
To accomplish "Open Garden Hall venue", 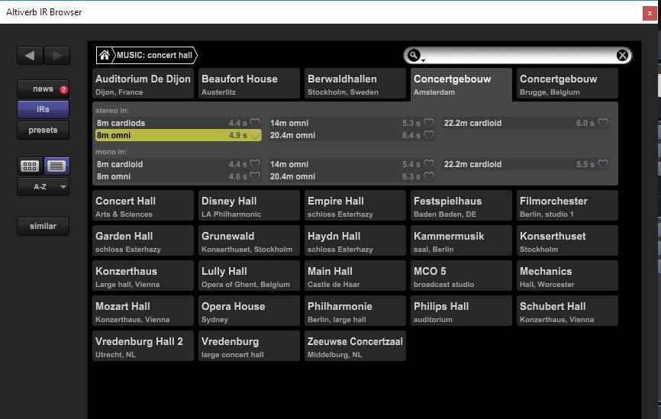I will click(x=143, y=240).
